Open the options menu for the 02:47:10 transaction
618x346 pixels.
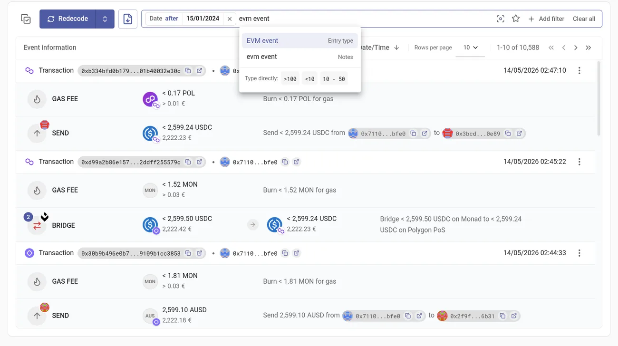tap(579, 70)
